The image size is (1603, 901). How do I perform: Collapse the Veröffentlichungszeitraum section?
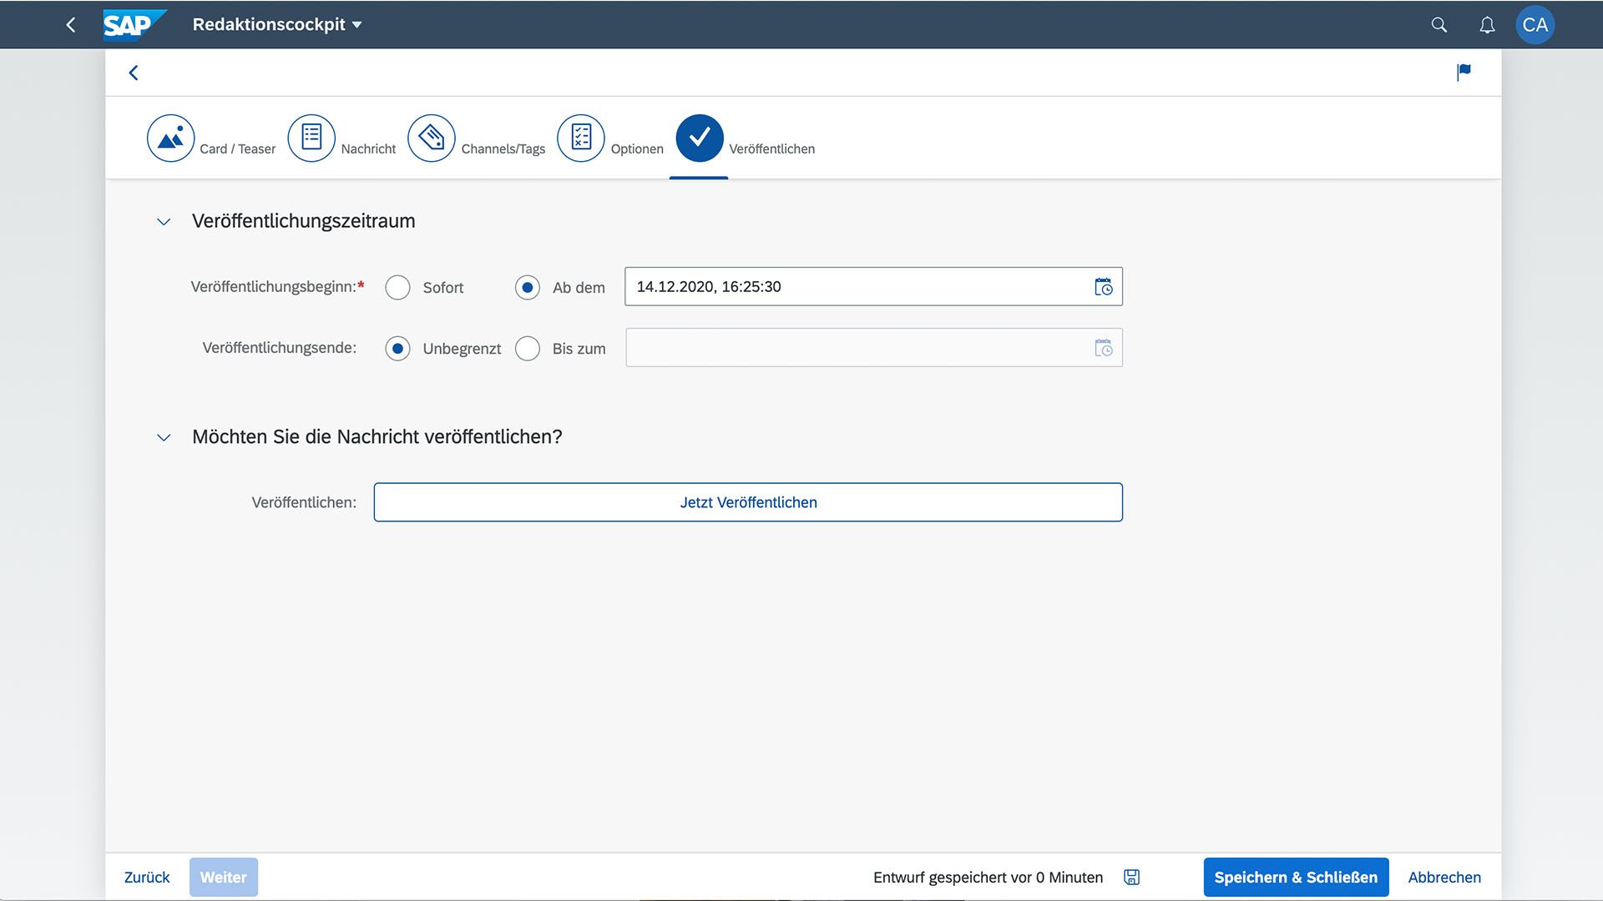pyautogui.click(x=164, y=222)
